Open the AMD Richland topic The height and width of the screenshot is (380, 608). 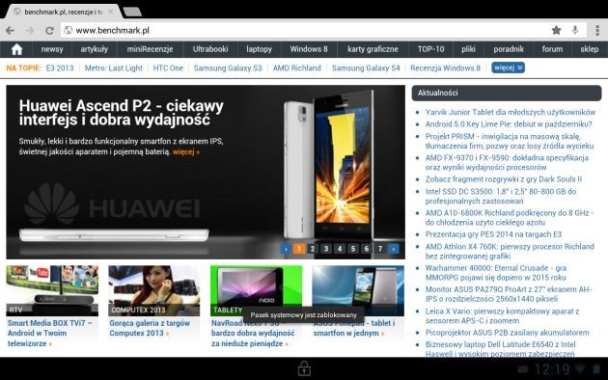297,68
